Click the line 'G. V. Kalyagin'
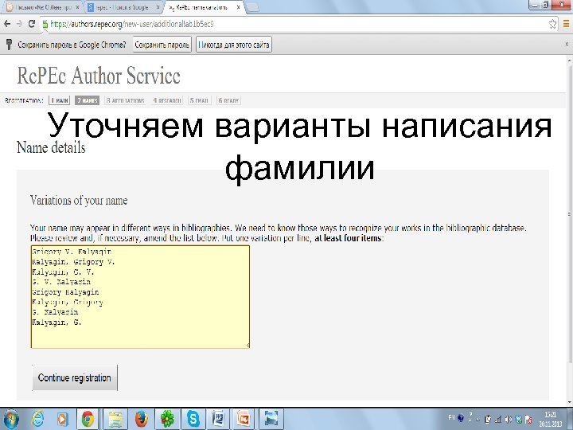The image size is (573, 430). pos(61,282)
